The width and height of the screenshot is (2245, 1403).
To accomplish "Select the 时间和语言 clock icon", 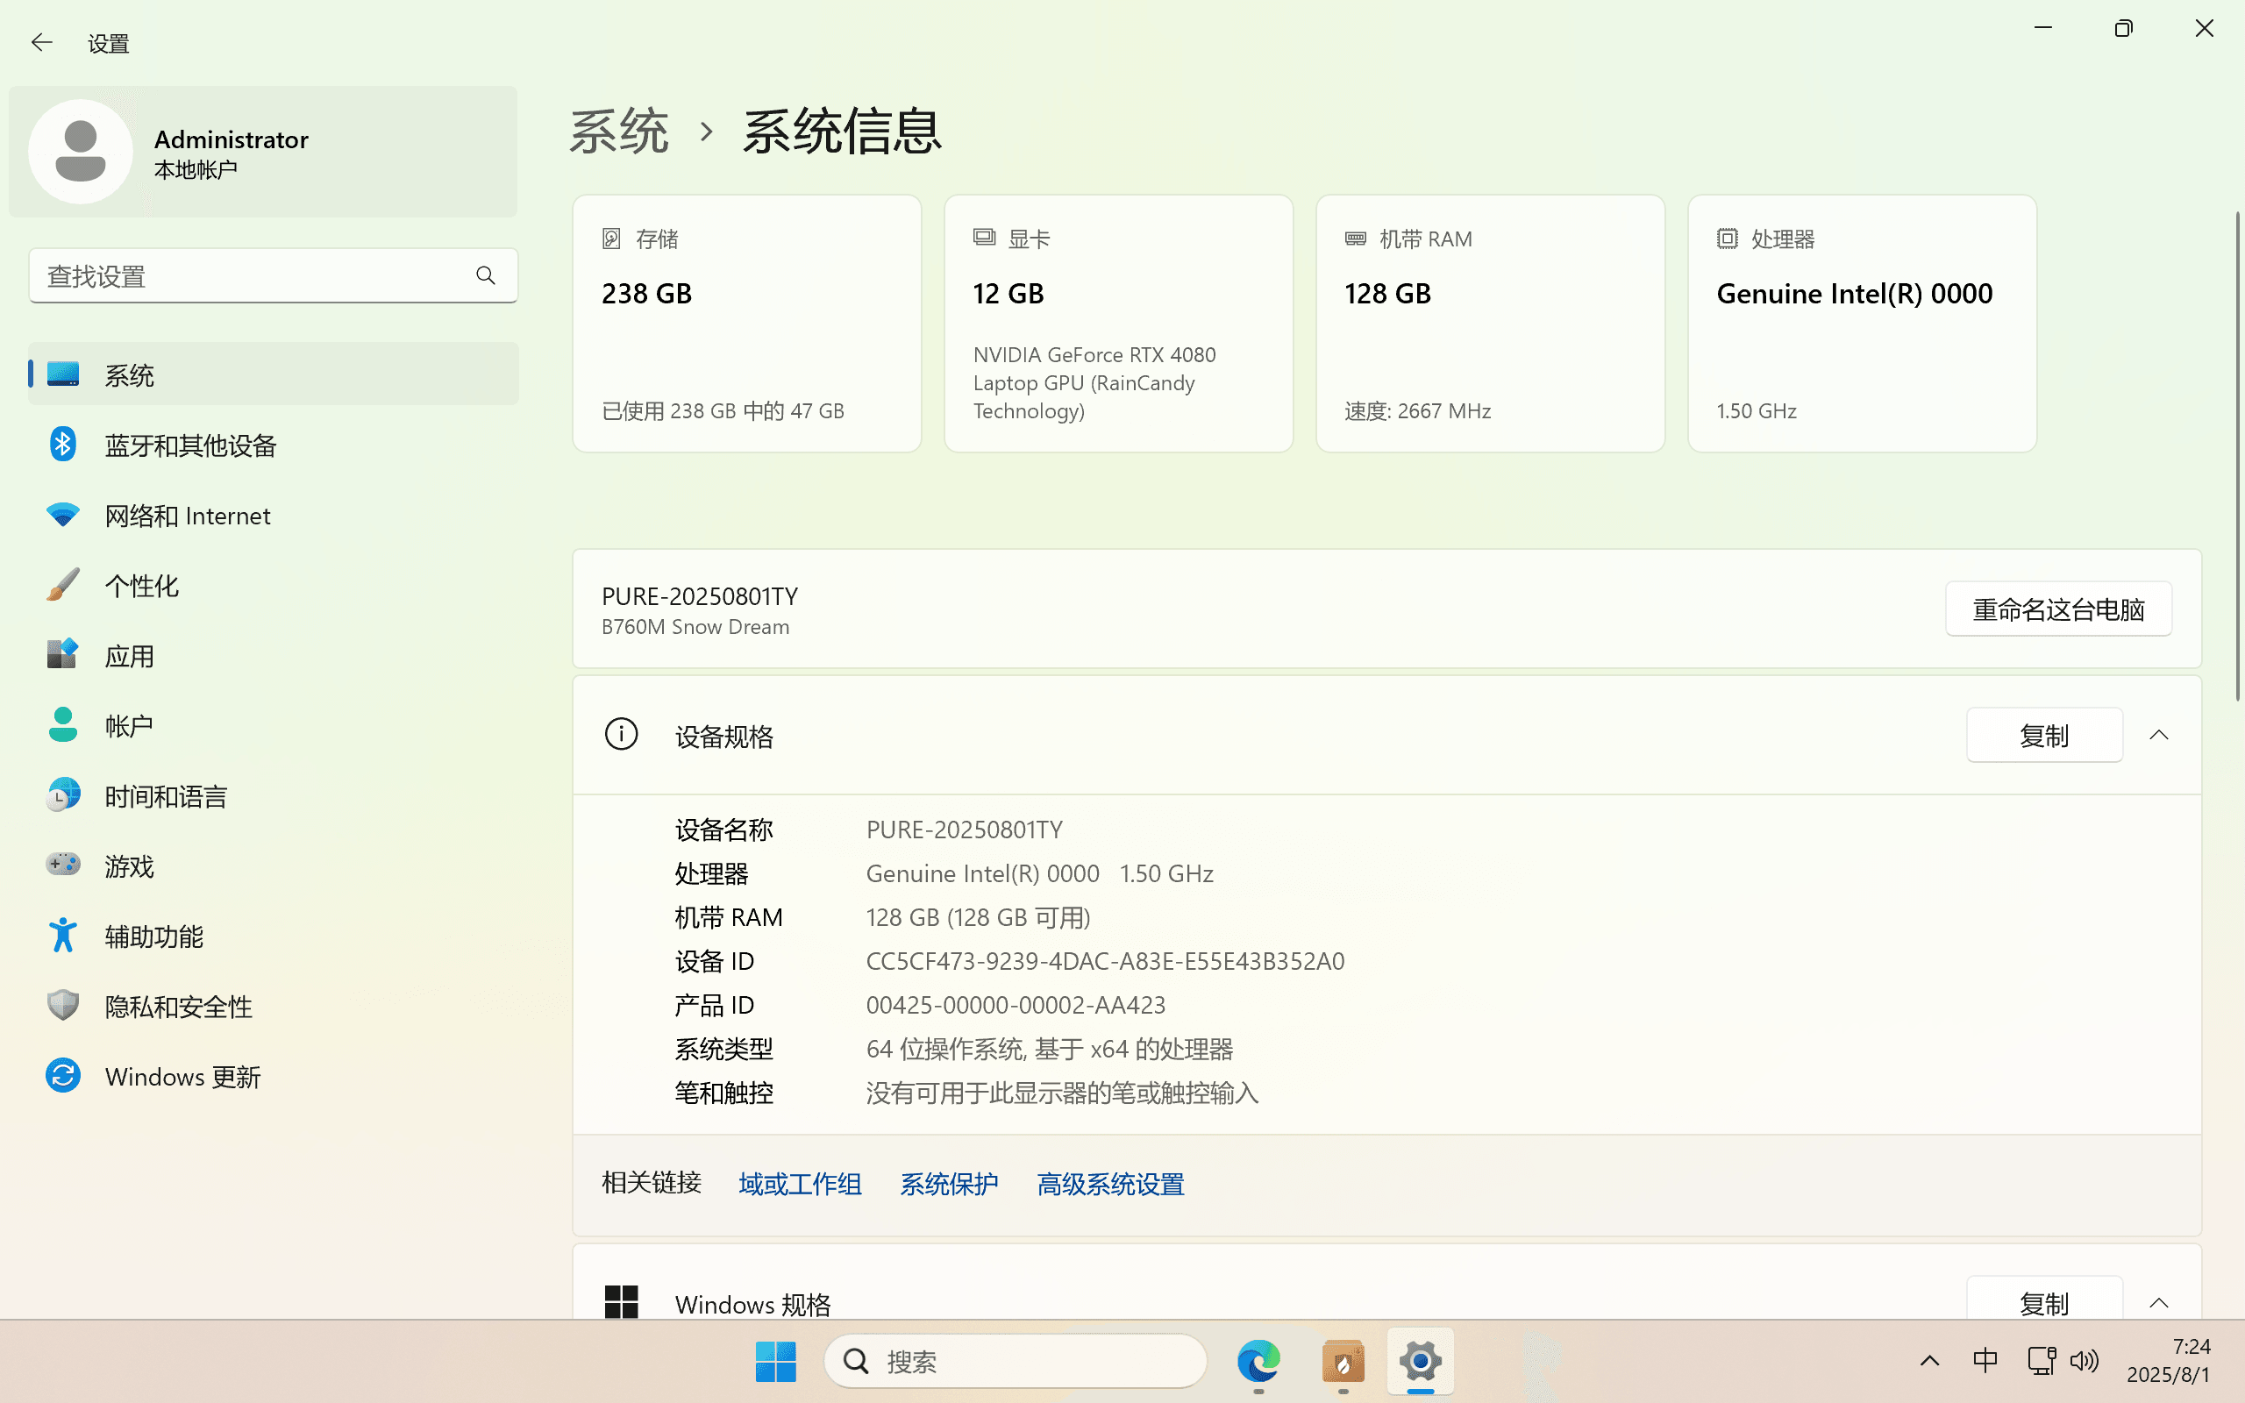I will tap(63, 795).
